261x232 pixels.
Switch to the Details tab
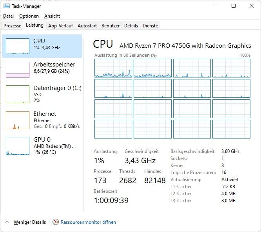point(131,26)
